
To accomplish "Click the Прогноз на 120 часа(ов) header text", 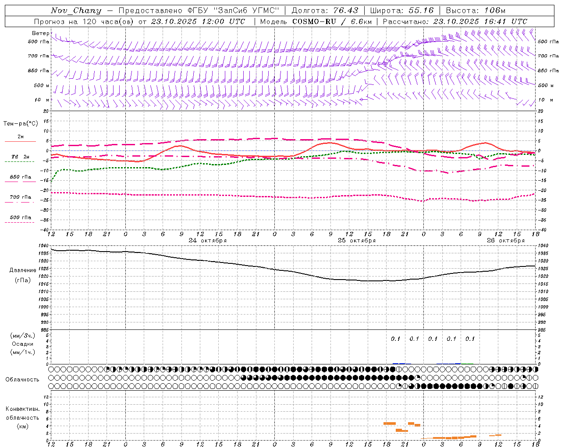I will point(85,21).
